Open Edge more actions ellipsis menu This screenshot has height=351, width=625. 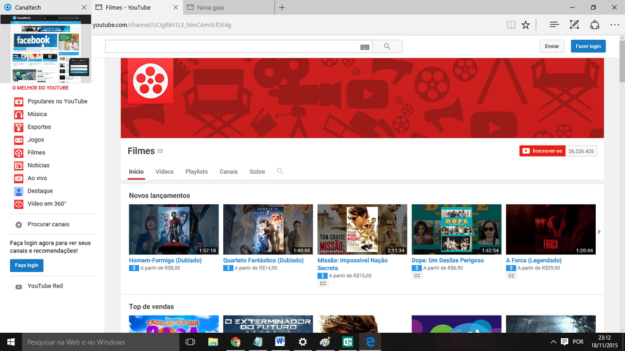[x=615, y=24]
